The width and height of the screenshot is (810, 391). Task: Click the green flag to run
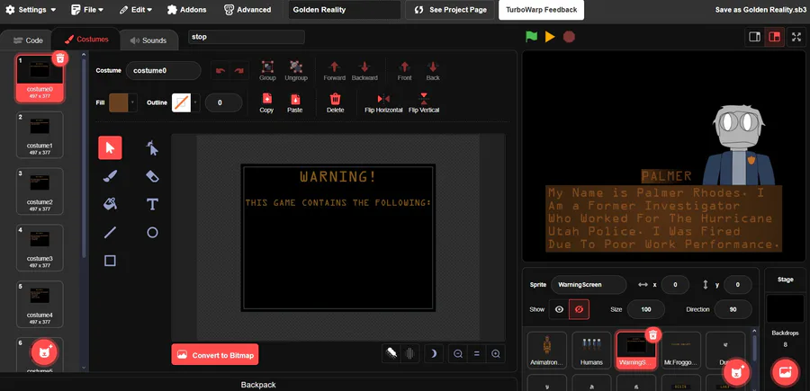coord(532,37)
